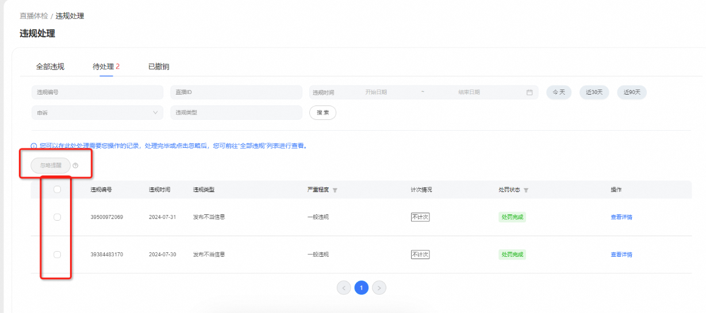Click 发布不当信息 in row 39500972069
The height and width of the screenshot is (313, 706).
coord(209,217)
